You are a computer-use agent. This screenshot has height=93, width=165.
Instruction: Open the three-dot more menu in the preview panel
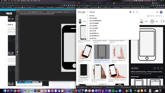tap(162, 68)
